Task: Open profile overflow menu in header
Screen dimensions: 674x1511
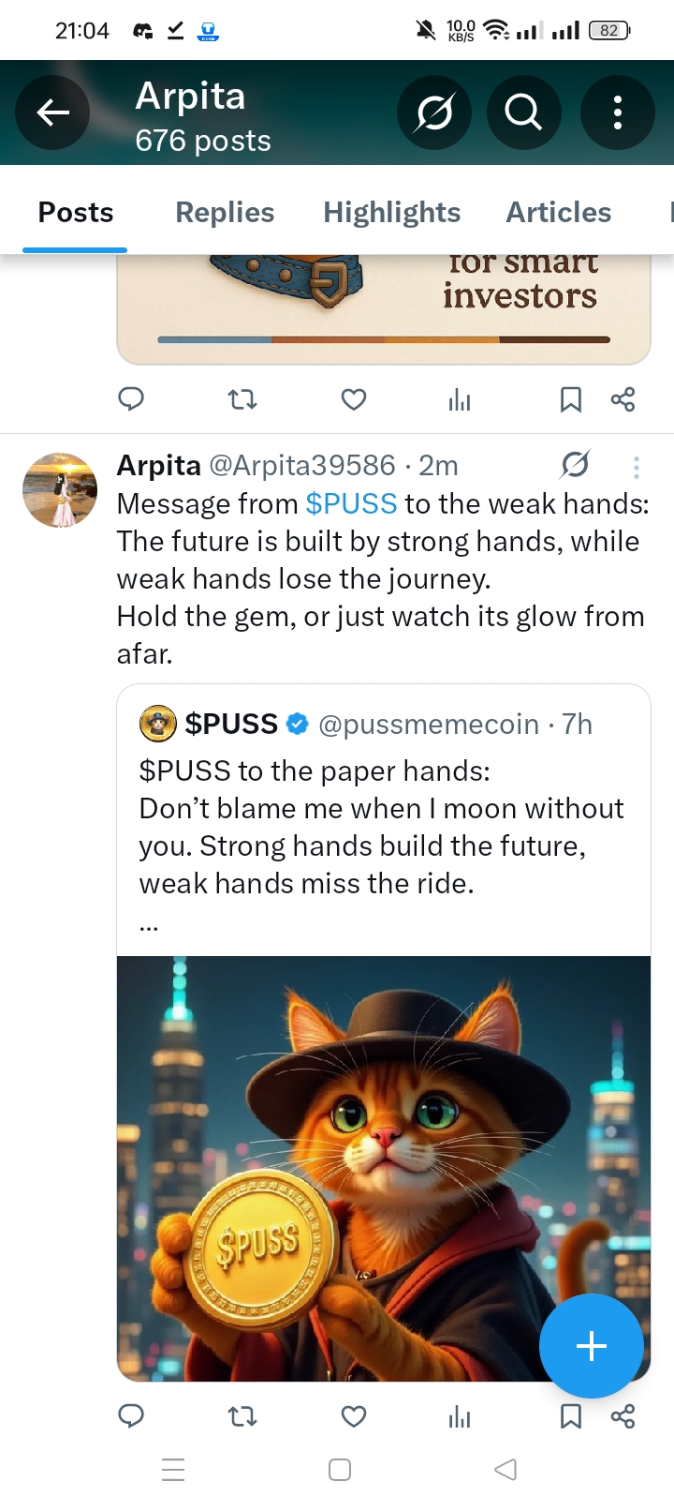Action: (617, 112)
